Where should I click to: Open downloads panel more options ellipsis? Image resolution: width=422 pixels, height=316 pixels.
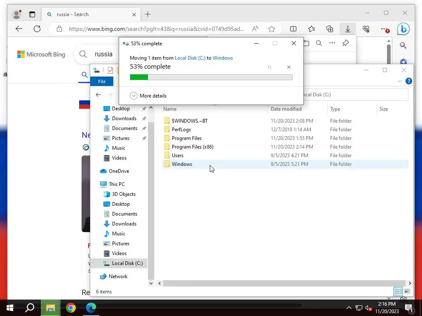click(x=332, y=43)
